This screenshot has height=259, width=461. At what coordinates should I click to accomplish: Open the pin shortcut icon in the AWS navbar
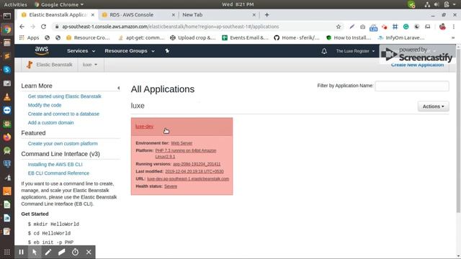[x=167, y=51]
